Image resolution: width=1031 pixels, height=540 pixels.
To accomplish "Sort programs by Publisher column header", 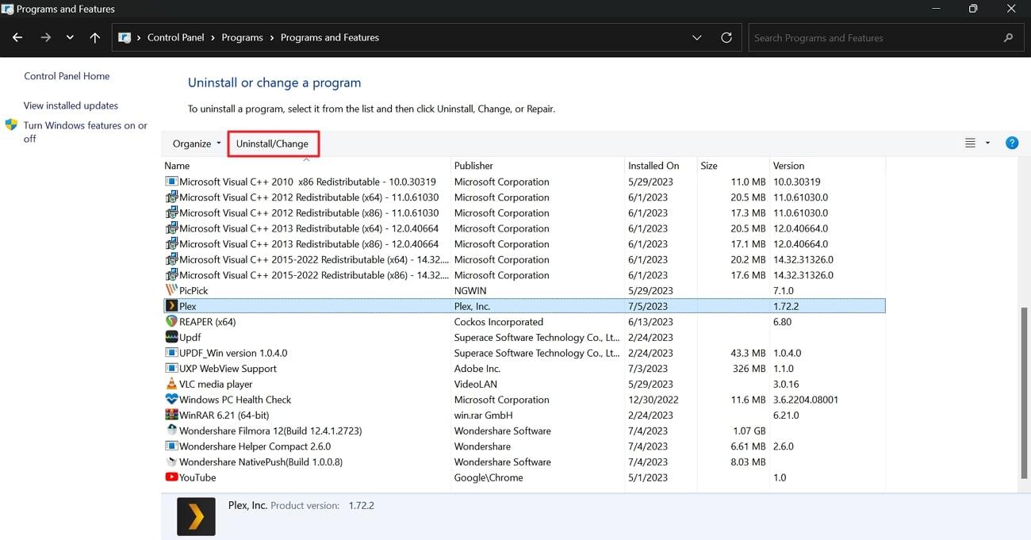I will coord(473,166).
